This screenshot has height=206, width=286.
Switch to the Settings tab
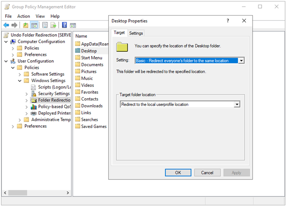pos(136,33)
